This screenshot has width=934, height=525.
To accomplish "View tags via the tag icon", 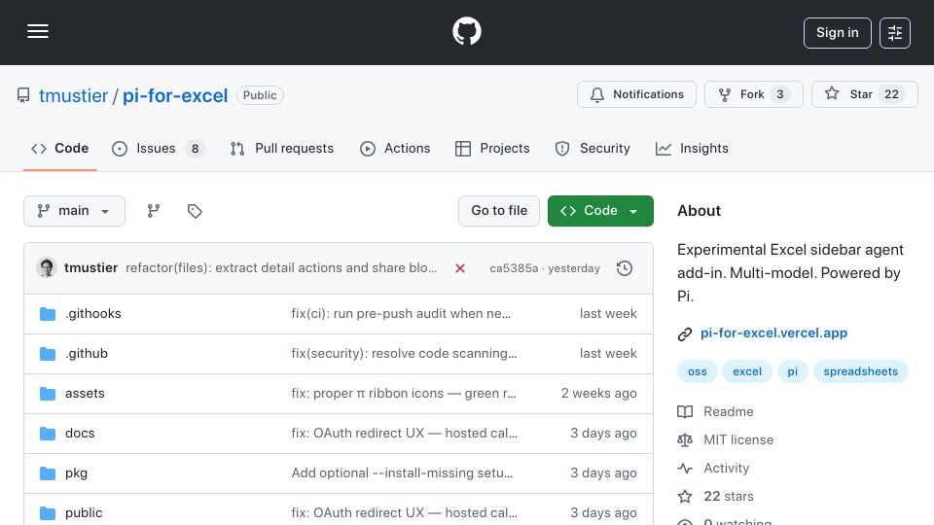I will pyautogui.click(x=195, y=211).
